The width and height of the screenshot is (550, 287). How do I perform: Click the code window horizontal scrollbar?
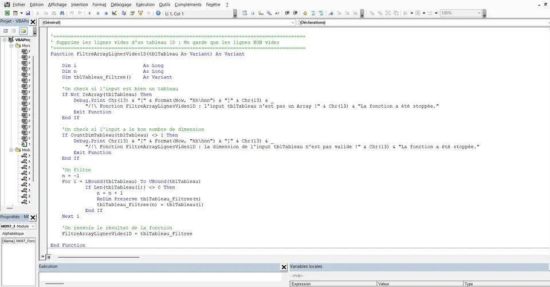(99, 257)
